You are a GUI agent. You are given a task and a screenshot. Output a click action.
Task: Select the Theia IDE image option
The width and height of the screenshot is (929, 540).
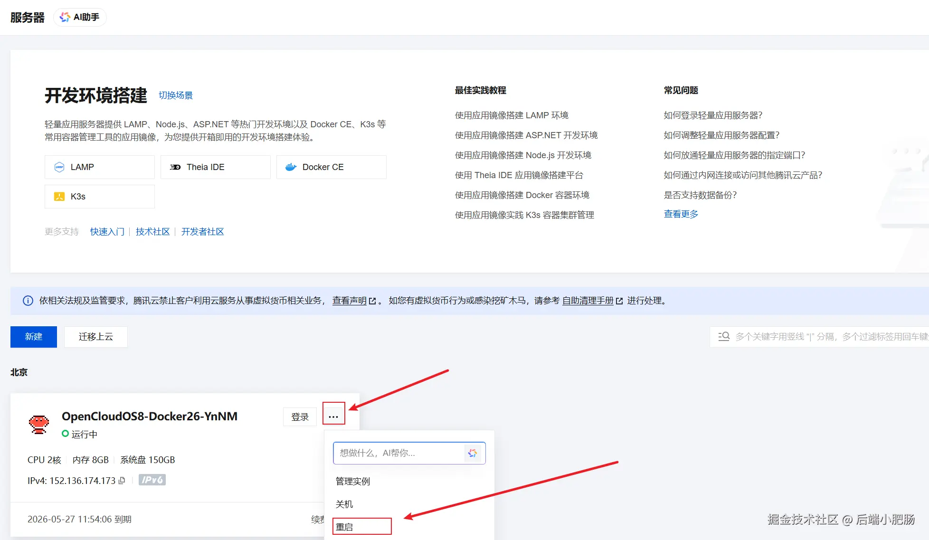click(215, 167)
